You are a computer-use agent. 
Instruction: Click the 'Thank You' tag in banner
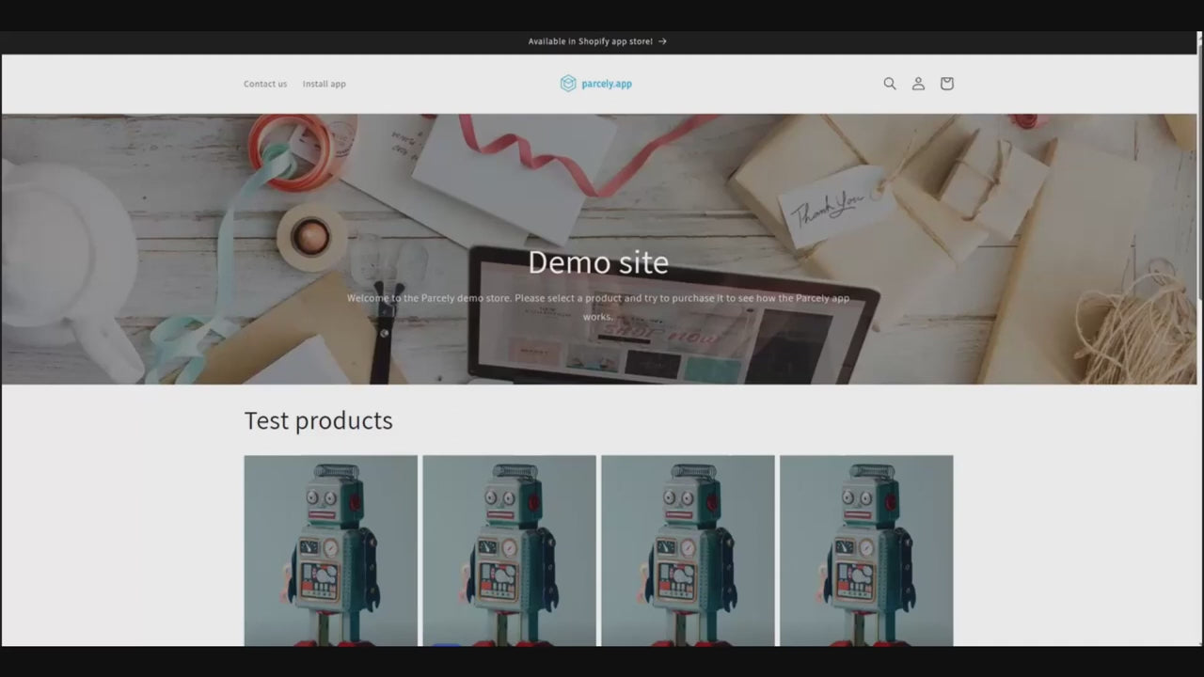point(828,209)
